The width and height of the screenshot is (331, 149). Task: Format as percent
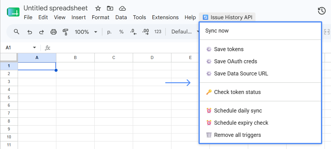click(121, 32)
